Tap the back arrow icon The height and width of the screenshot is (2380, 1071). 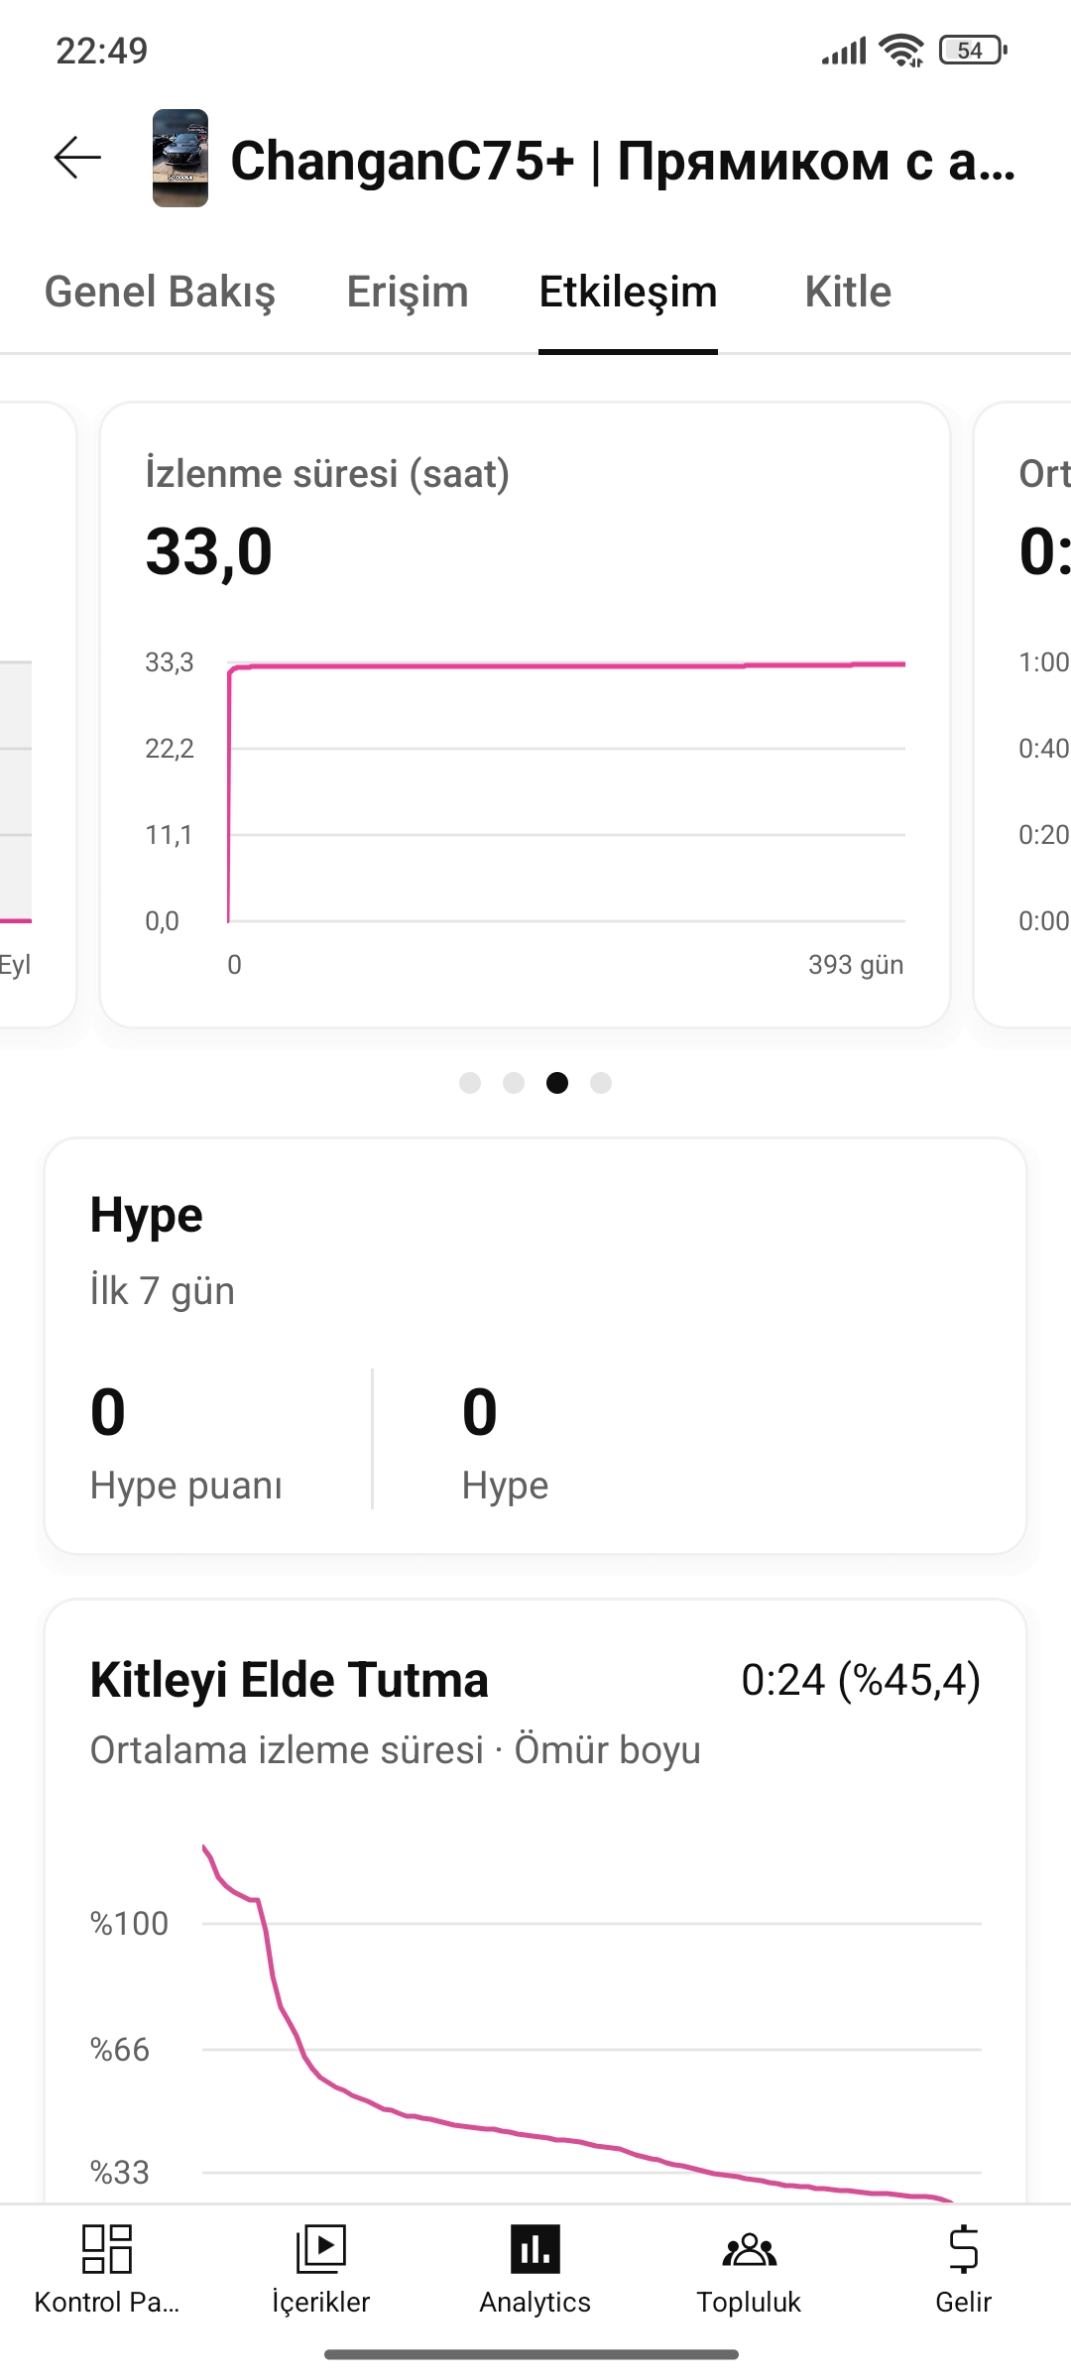point(77,159)
